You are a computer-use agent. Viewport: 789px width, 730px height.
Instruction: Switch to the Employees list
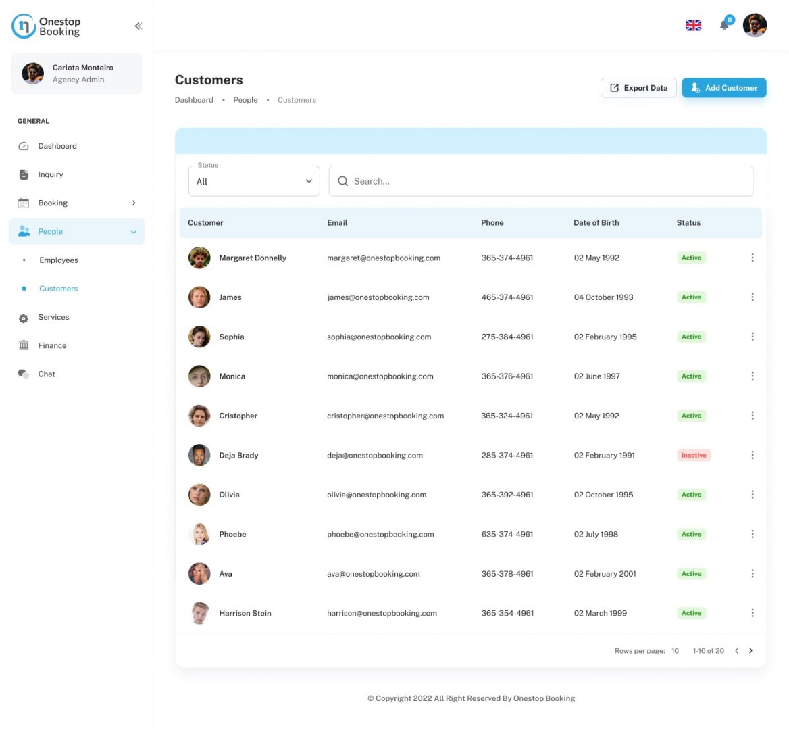coord(58,260)
